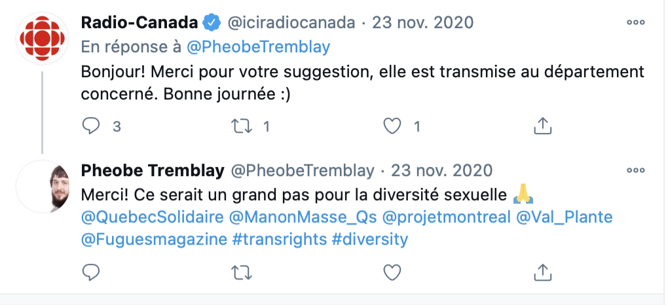Open the @QuebecSolidaire mention
This screenshot has height=305, width=668.
[152, 217]
